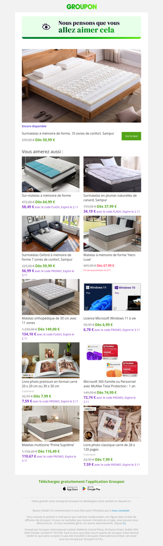Open the App Store download badge
Viewport: 163px width, 546px height.
coord(70,488)
